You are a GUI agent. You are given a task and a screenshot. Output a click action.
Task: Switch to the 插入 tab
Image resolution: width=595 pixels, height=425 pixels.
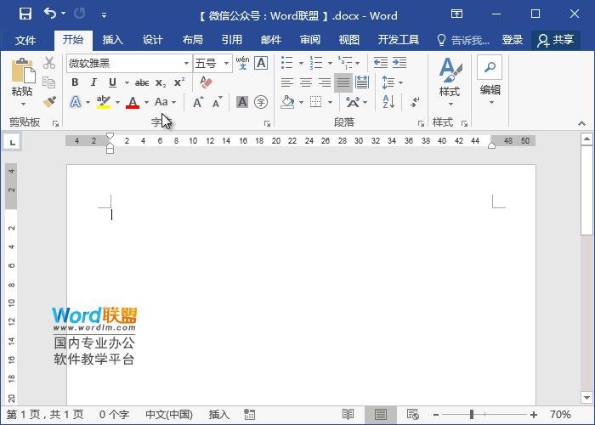(113, 39)
